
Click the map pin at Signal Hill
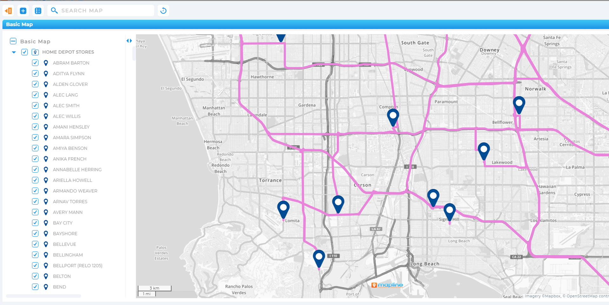449,212
